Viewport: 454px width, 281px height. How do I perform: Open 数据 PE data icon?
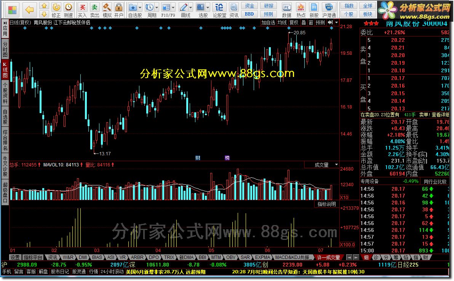[286, 10]
